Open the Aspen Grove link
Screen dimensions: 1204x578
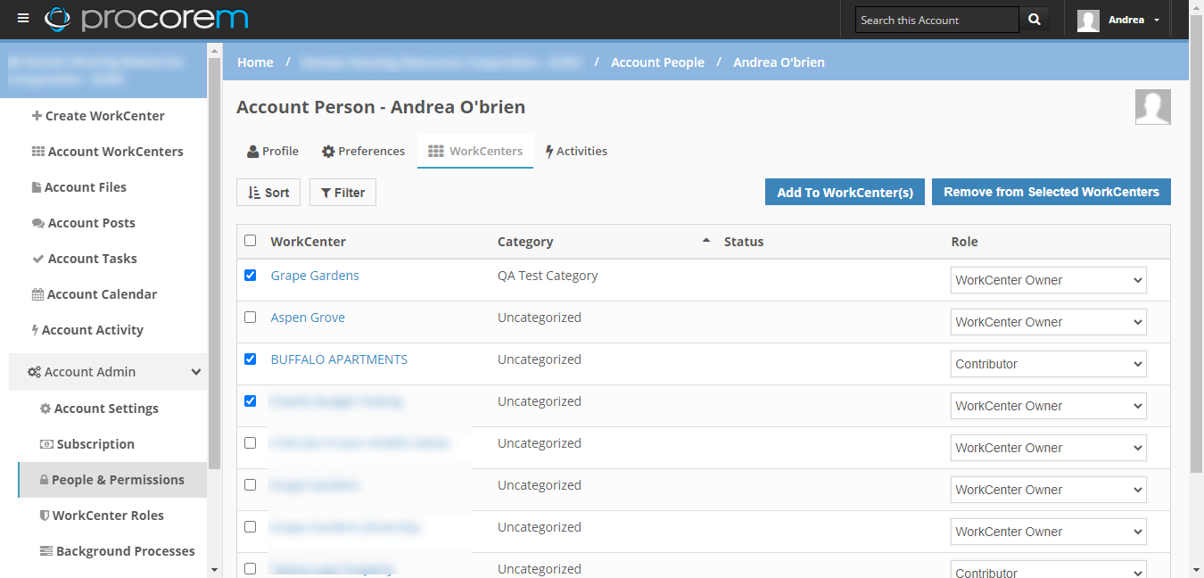(x=308, y=318)
